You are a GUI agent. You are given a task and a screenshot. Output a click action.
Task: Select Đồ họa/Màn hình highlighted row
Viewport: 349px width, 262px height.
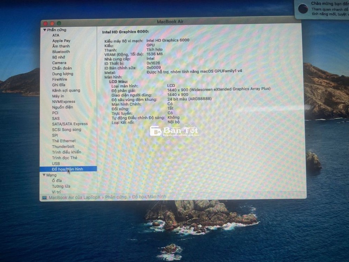68,169
